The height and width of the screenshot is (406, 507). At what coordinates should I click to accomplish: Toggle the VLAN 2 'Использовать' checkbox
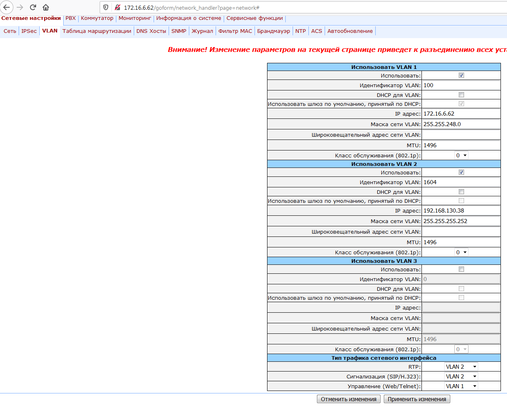click(x=461, y=172)
